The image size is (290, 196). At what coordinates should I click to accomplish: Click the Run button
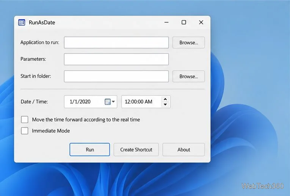[x=90, y=149]
